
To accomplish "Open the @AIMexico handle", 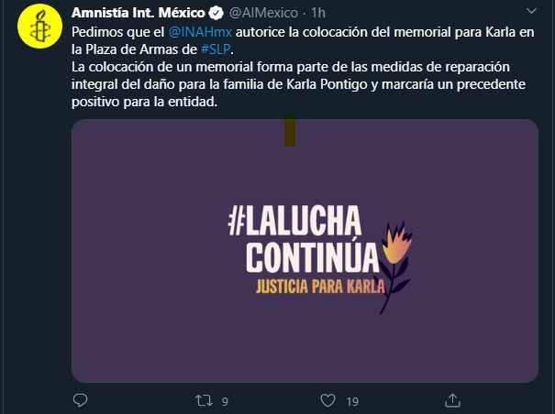I will (x=263, y=13).
